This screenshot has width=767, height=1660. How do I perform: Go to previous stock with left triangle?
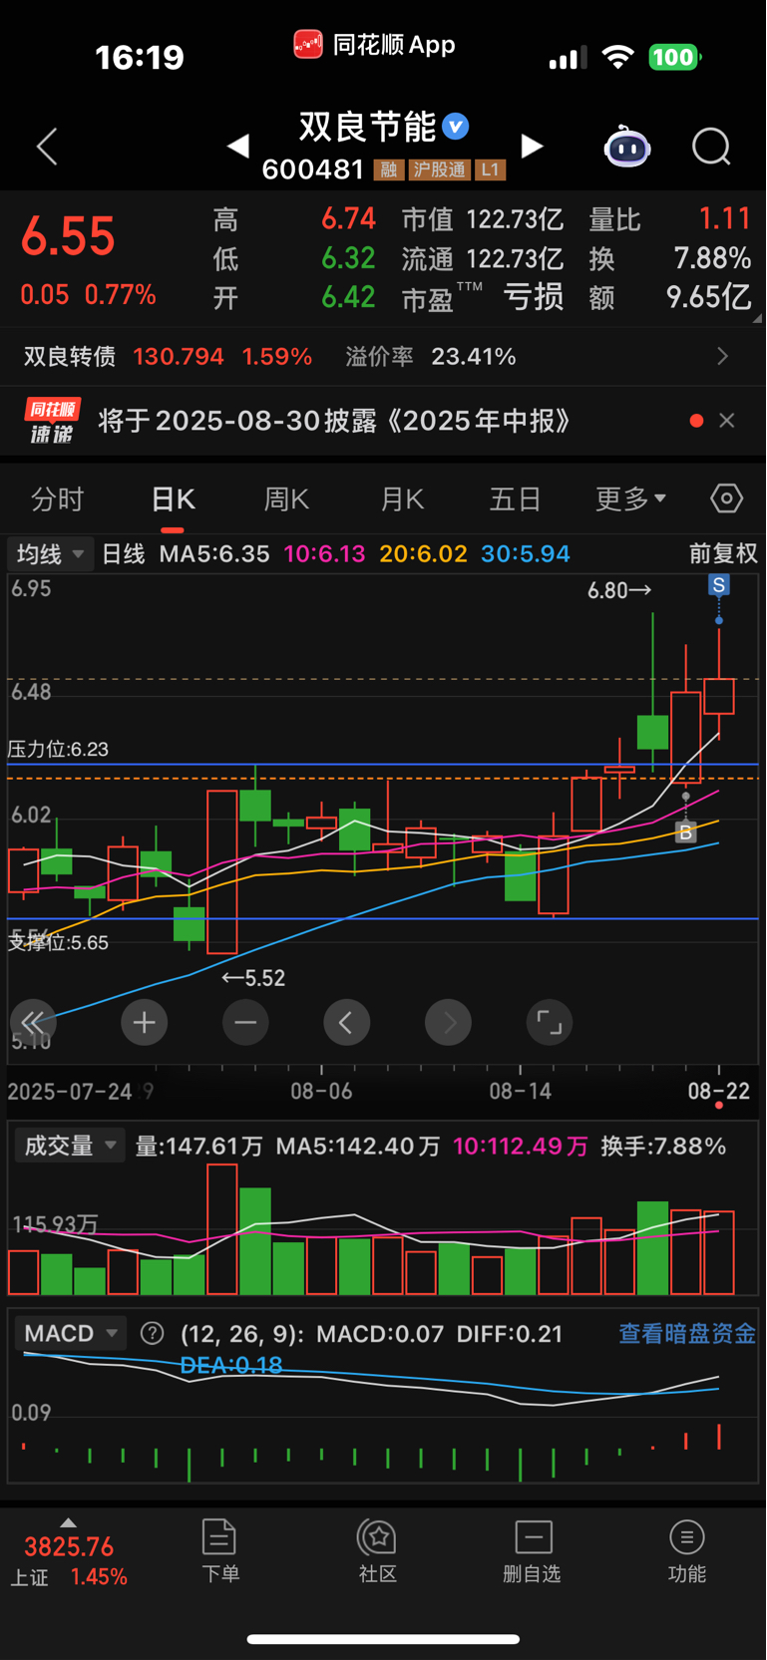click(237, 147)
